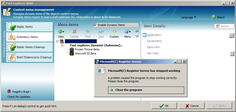Click the Apply button

(219, 106)
